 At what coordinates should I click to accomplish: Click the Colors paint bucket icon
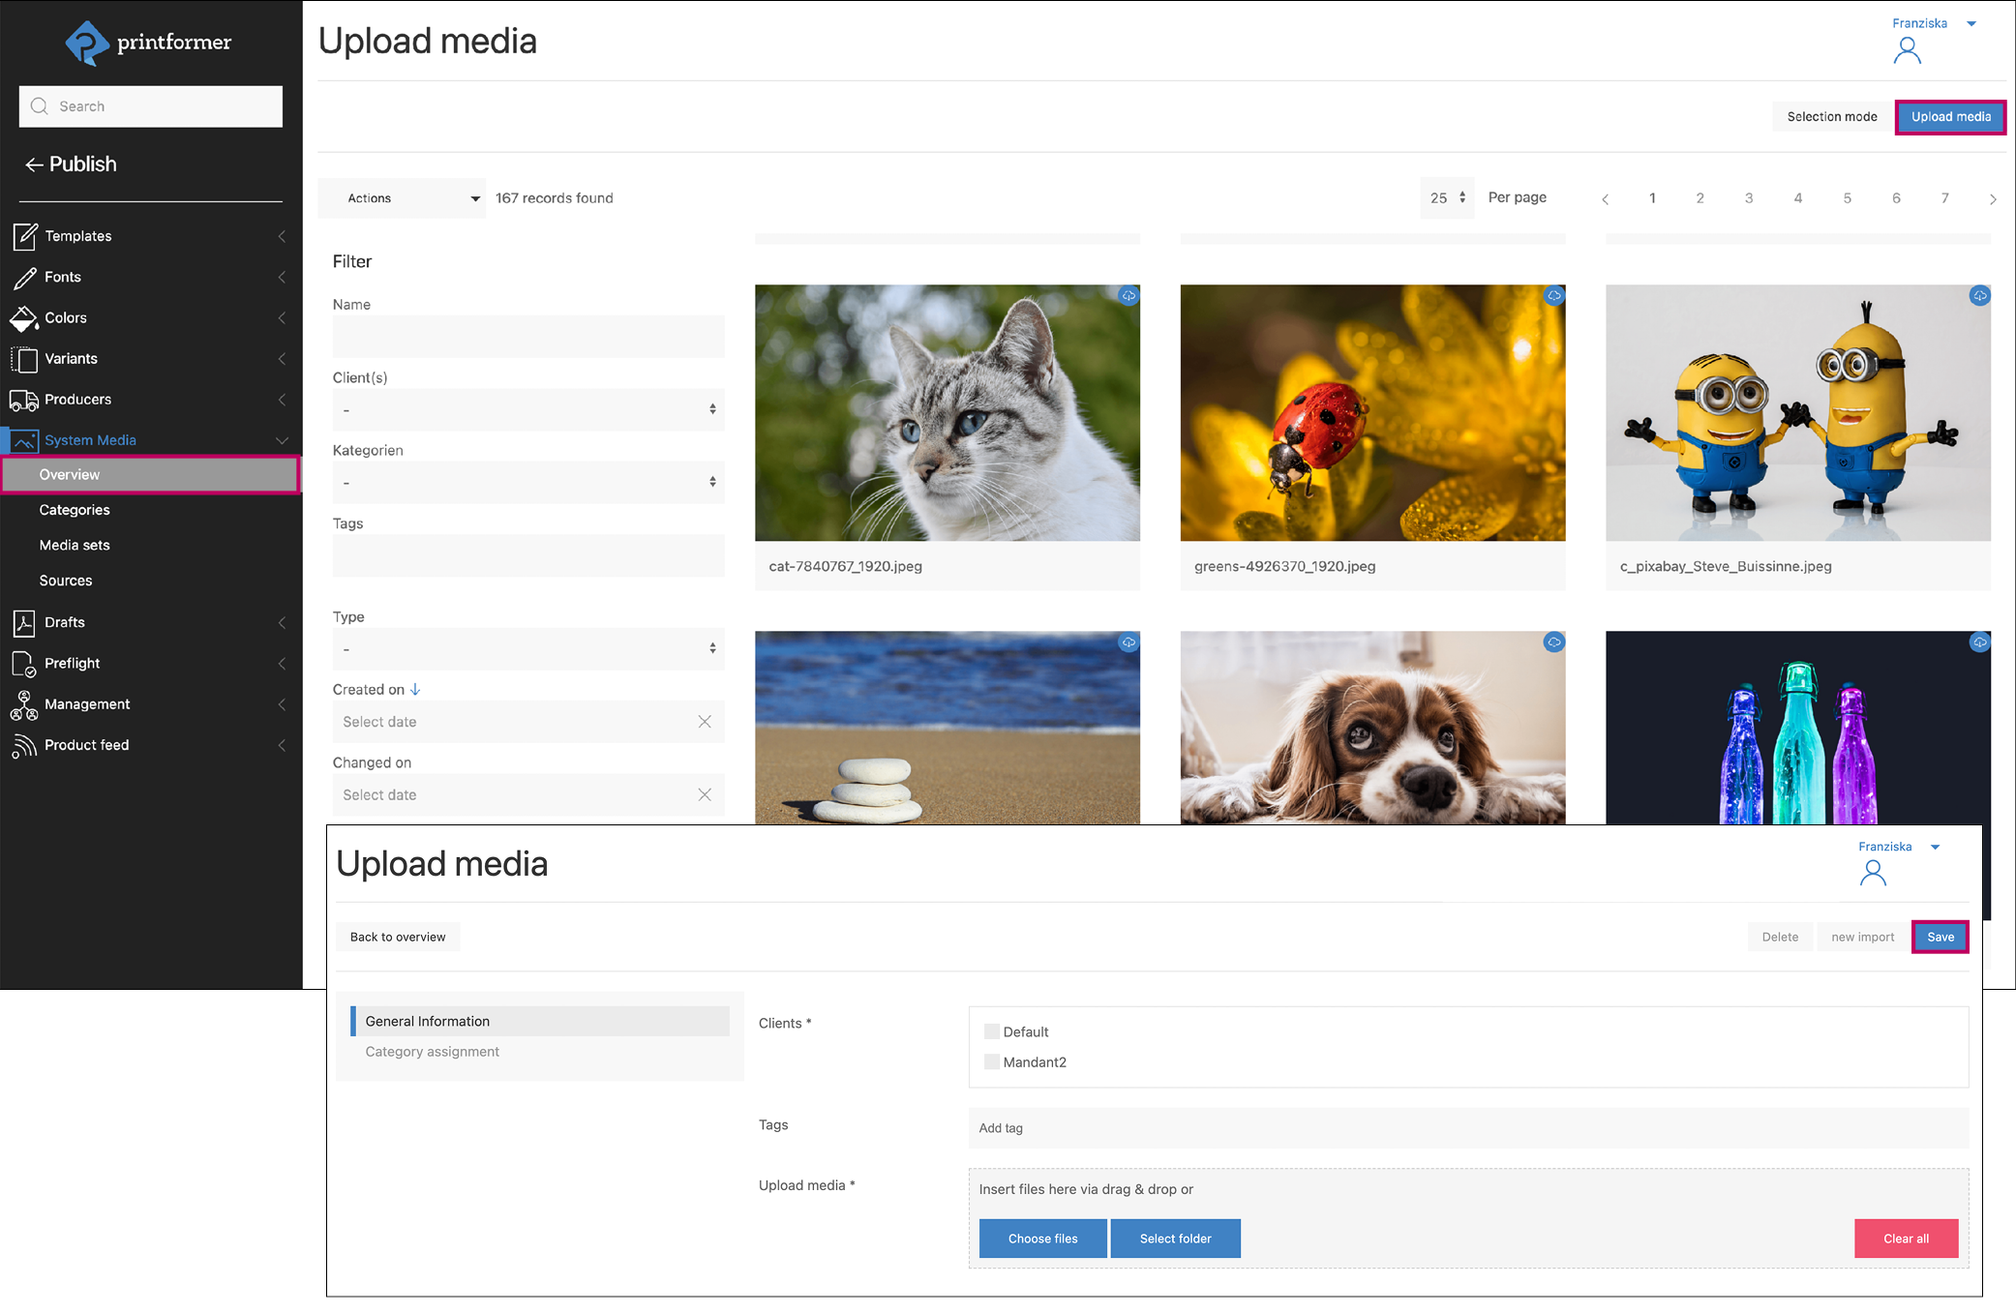pyautogui.click(x=23, y=318)
